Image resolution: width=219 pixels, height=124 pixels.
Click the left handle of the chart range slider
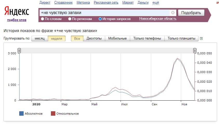coord(19,50)
